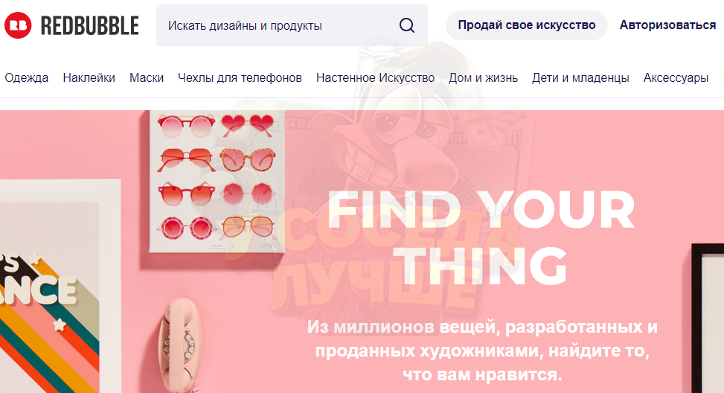The width and height of the screenshot is (724, 393).
Task: Select the 'Наклейки' menu item
Action: point(89,77)
